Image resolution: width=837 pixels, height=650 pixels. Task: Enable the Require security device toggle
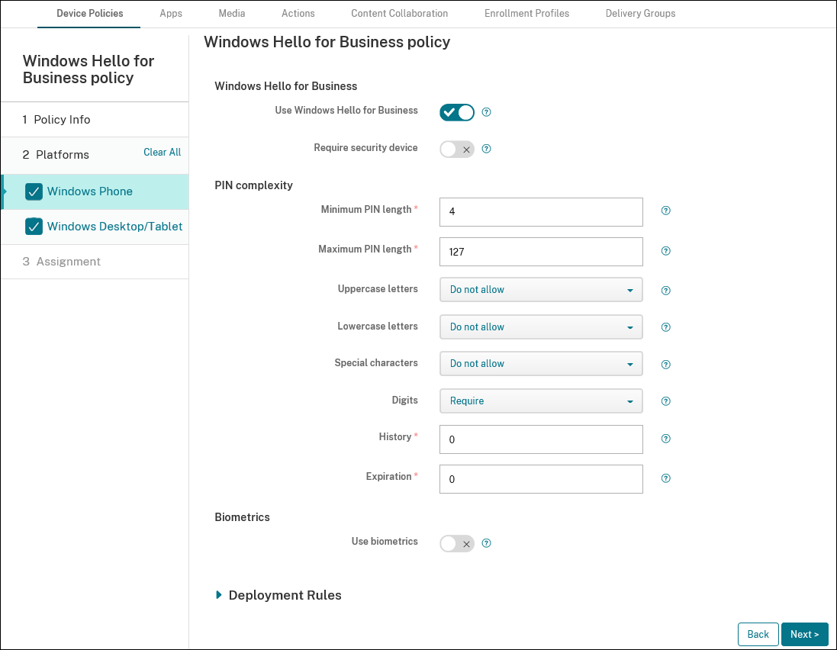456,149
